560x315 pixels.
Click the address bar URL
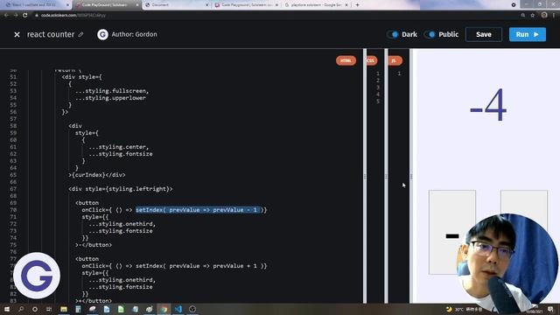click(73, 16)
